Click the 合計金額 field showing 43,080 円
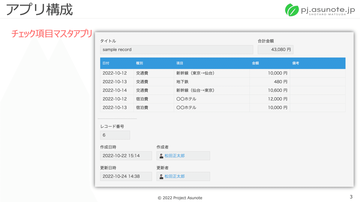The image size is (360, 202). 275,50
